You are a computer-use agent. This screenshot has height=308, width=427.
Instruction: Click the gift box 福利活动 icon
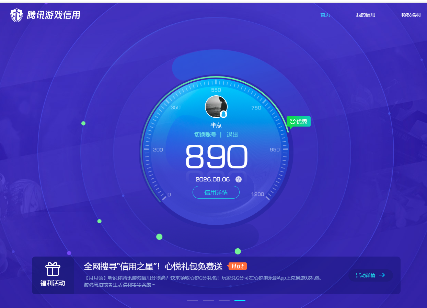pyautogui.click(x=53, y=269)
